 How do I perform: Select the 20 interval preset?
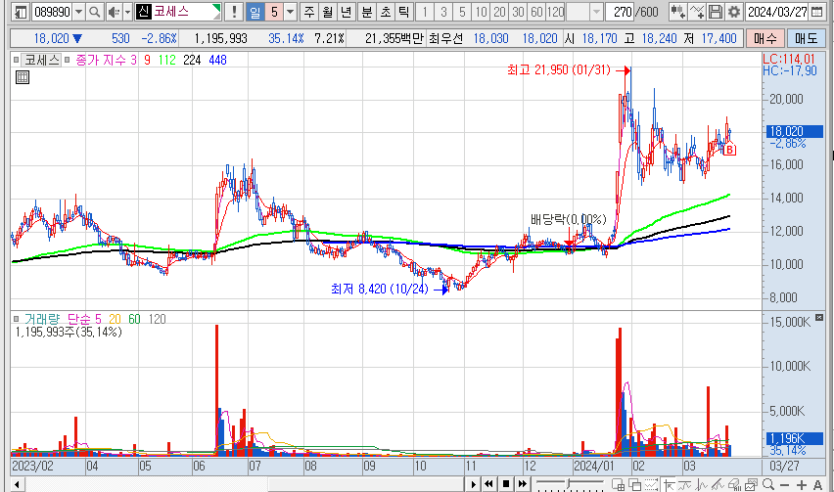(x=499, y=11)
